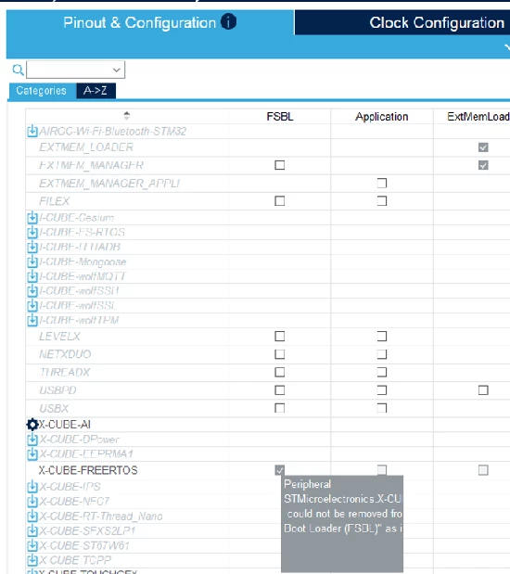Select the AIROC-Wi-Fi-Bluetooth-STM32 label
Viewport: 510px width, 574px height.
pos(112,131)
